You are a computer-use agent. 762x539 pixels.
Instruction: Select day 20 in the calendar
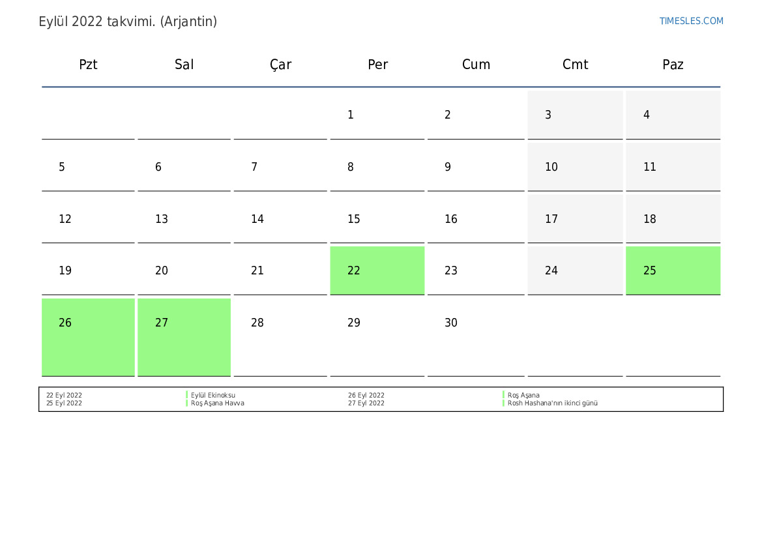[184, 270]
